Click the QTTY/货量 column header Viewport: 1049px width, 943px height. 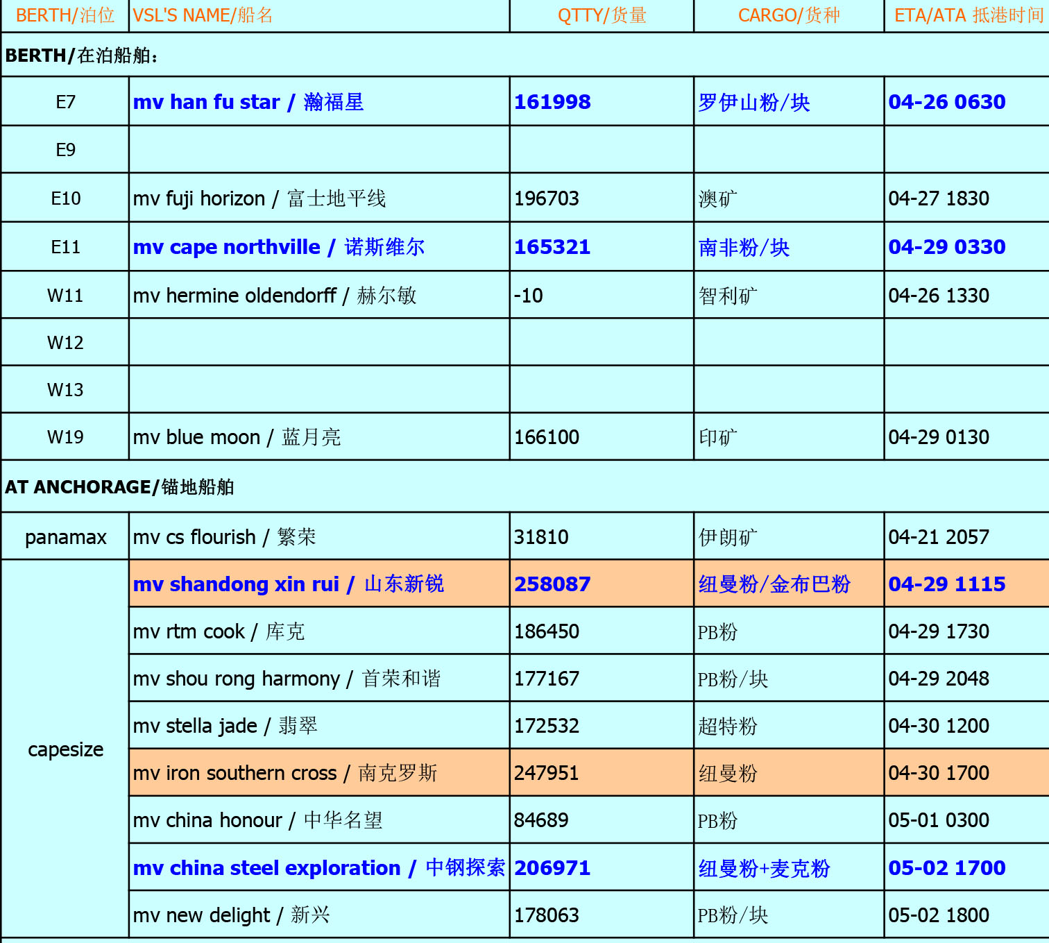(602, 15)
